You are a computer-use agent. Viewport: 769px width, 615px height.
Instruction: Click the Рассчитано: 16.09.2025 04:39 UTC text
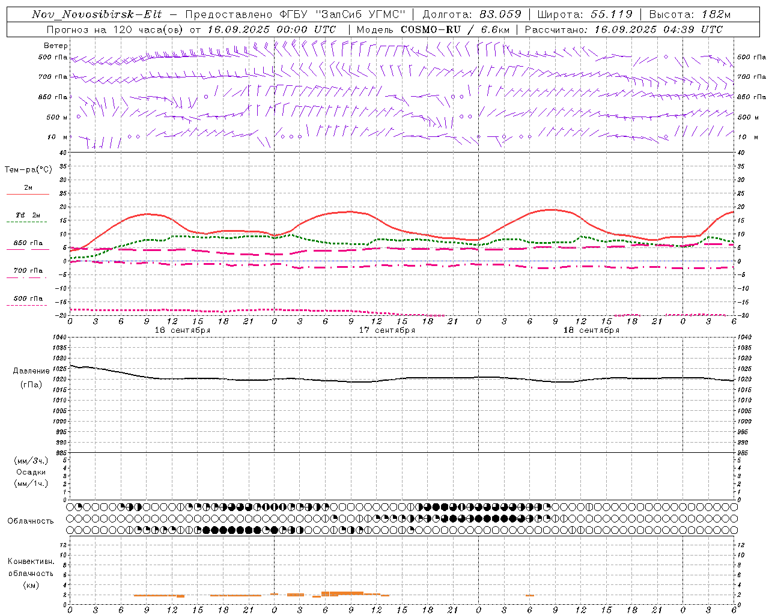click(624, 29)
